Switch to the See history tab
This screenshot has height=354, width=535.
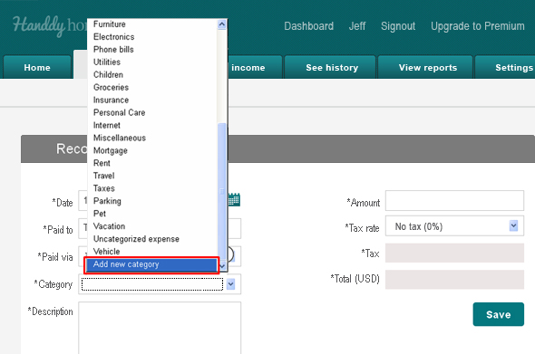pos(330,68)
